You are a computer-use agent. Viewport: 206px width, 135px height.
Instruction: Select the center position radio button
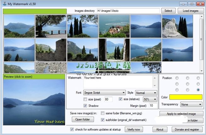pos(188,84)
